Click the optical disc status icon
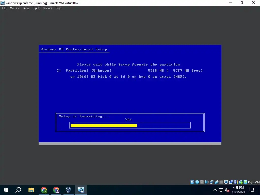260x195 pixels. [x=197, y=182]
